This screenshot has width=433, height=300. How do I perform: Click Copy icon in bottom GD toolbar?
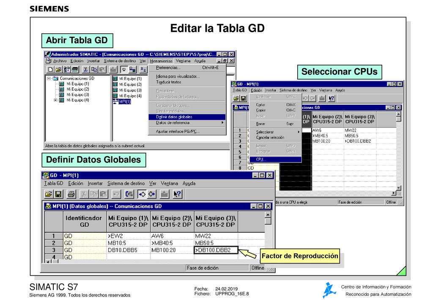93,194
